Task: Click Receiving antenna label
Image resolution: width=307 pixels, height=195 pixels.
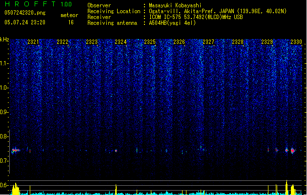Action: (112, 23)
